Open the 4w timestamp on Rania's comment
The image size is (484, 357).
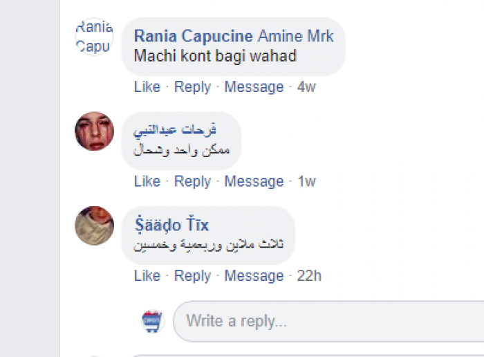coord(306,87)
